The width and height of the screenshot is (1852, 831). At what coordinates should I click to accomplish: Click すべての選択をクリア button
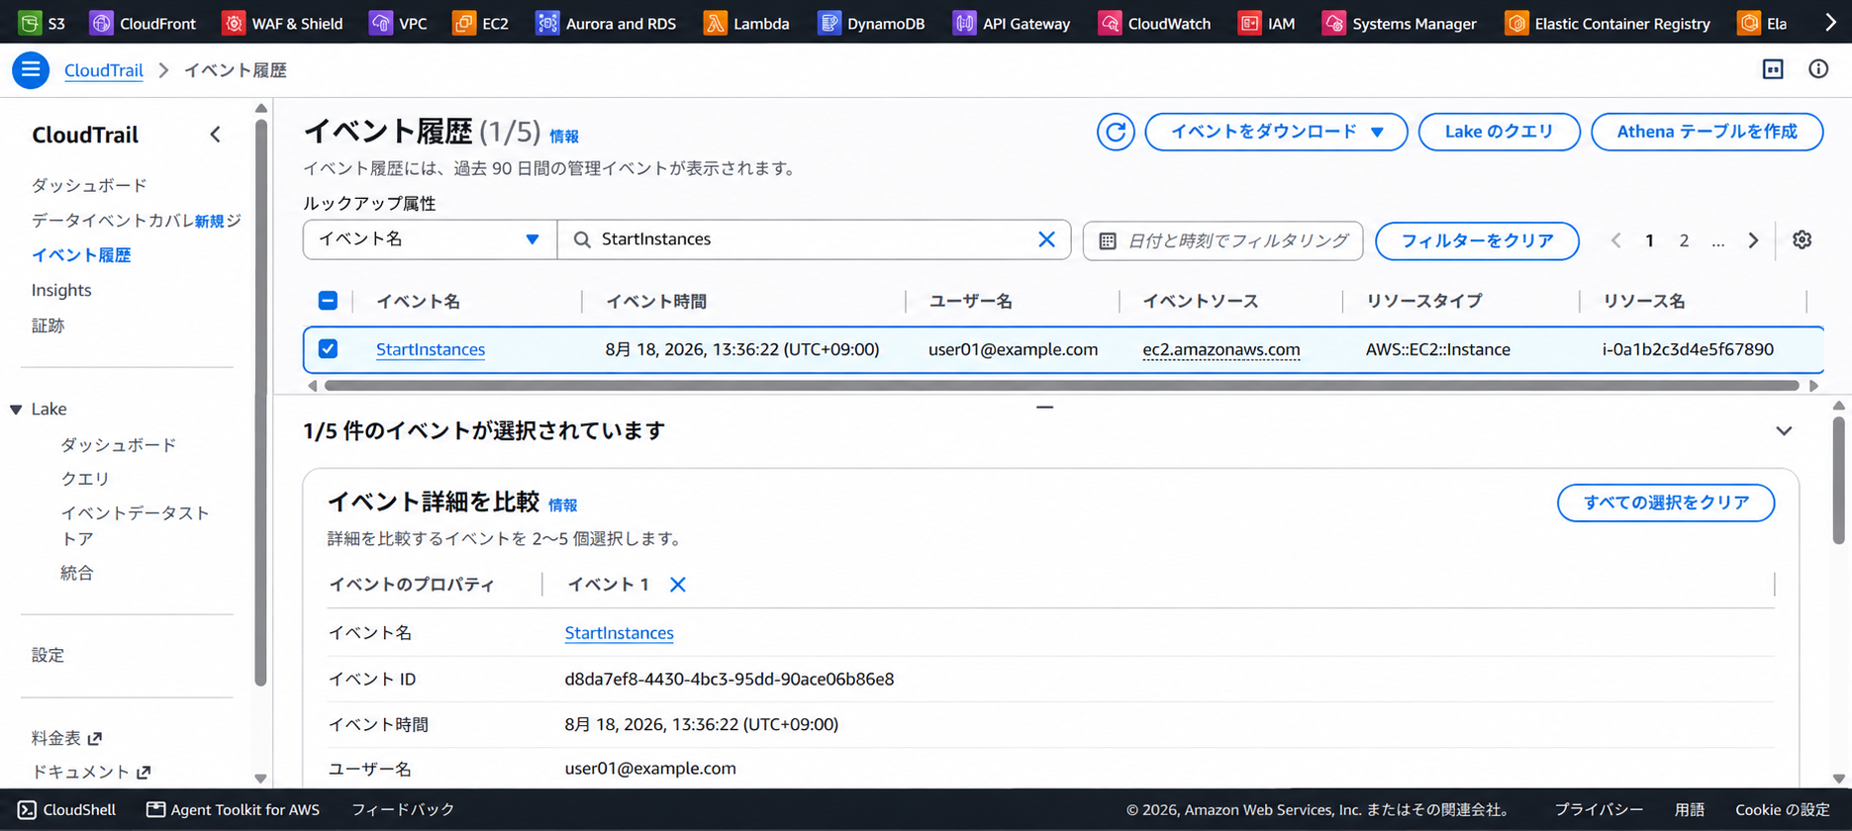click(x=1666, y=503)
